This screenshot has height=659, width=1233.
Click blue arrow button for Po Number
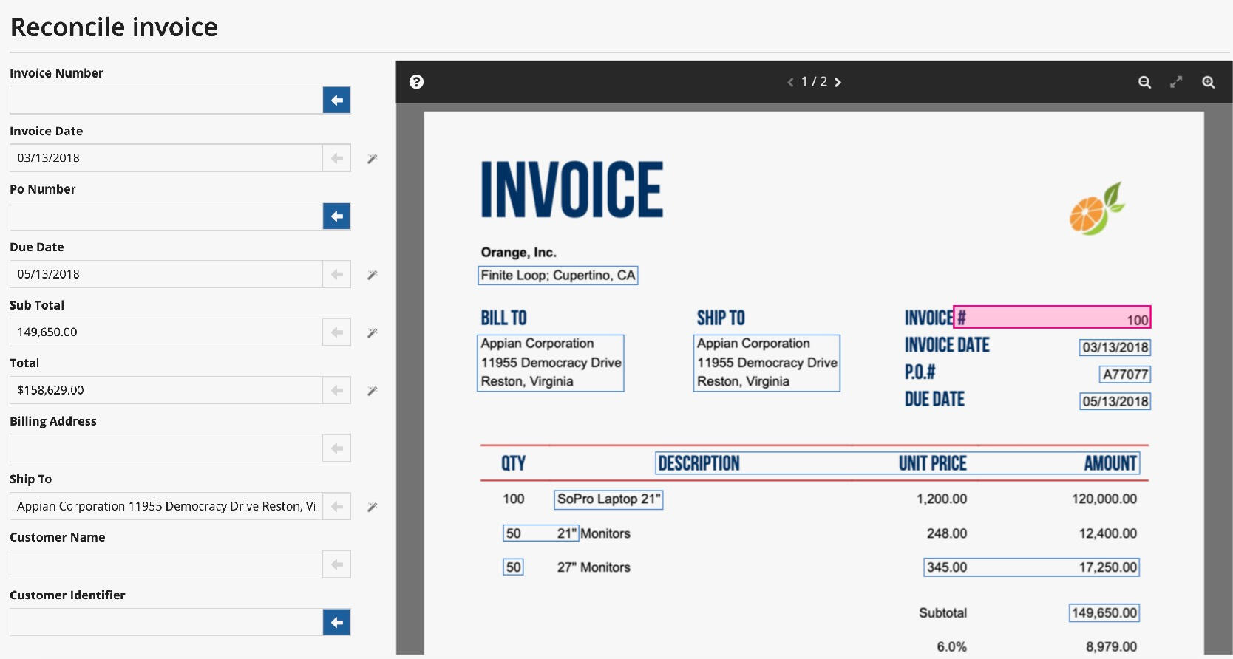[336, 216]
